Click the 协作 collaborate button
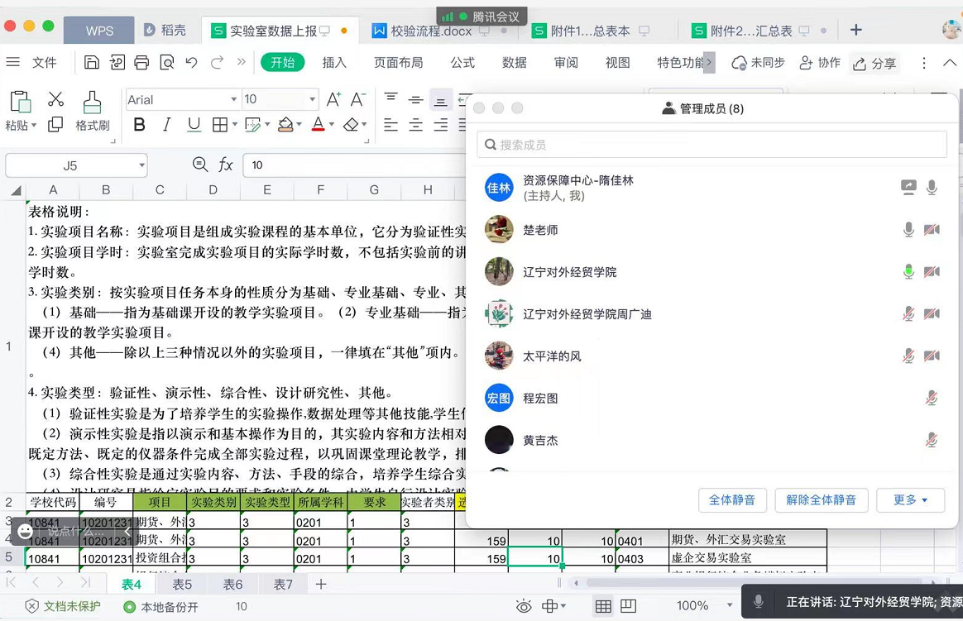Image resolution: width=963 pixels, height=621 pixels. click(820, 63)
